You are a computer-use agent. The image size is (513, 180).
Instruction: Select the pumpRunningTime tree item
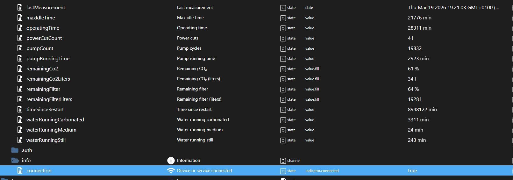coord(48,59)
